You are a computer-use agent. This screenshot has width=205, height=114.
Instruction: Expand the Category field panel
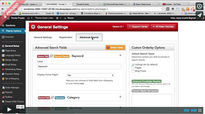(120, 97)
